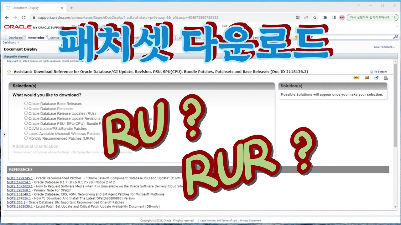The width and height of the screenshot is (401, 225).
Task: Select Monthly Recommended Patches (MRPs)
Action: tap(26, 138)
